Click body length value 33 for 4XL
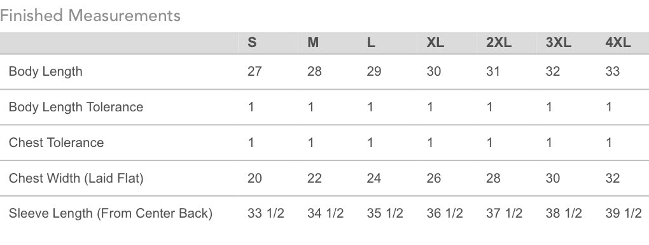This screenshot has width=649, height=245. click(x=613, y=72)
